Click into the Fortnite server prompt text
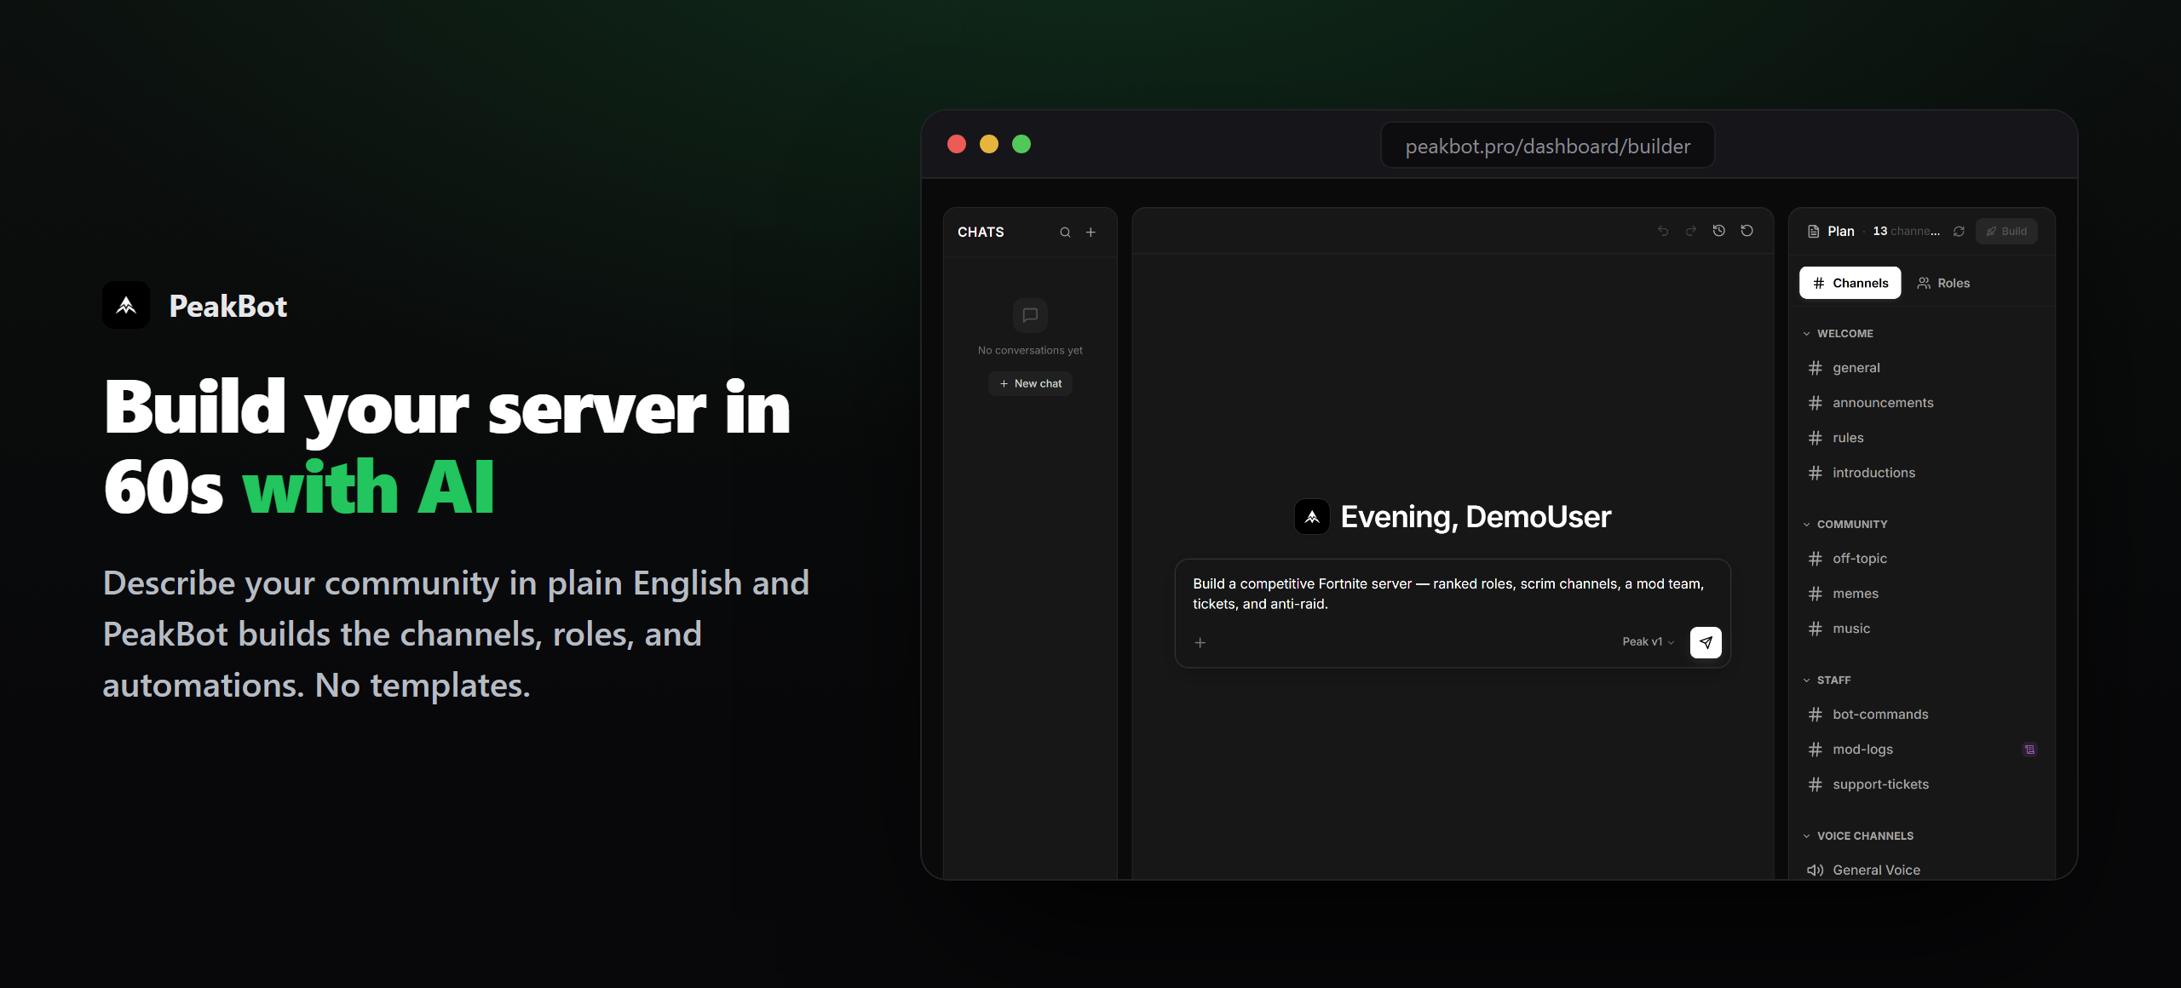 point(1448,594)
